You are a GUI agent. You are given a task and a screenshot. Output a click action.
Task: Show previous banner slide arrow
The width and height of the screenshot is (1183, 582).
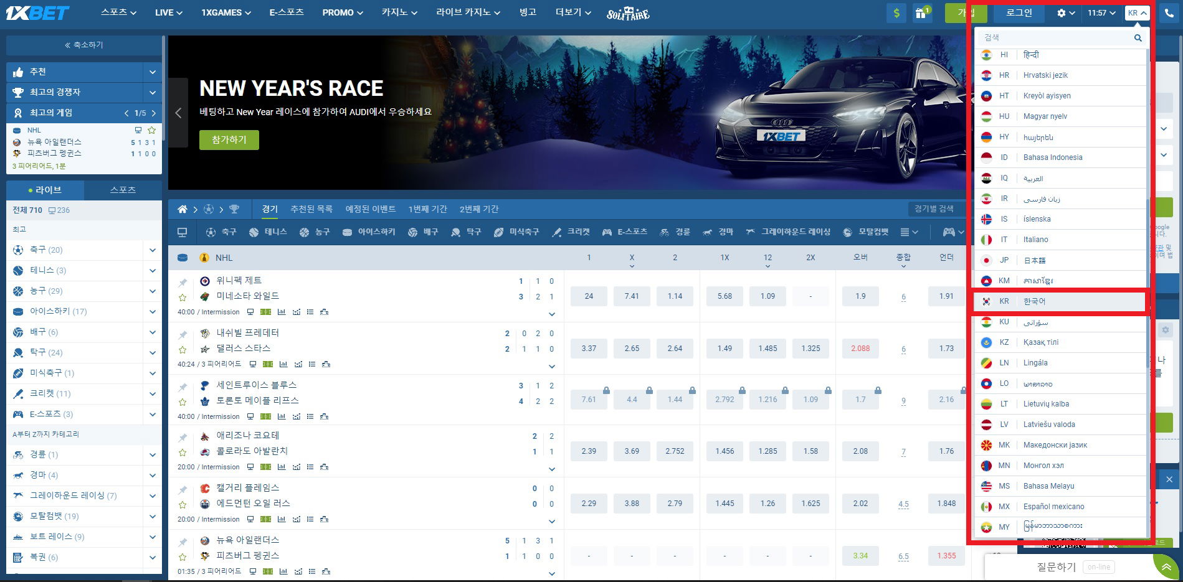click(x=178, y=113)
